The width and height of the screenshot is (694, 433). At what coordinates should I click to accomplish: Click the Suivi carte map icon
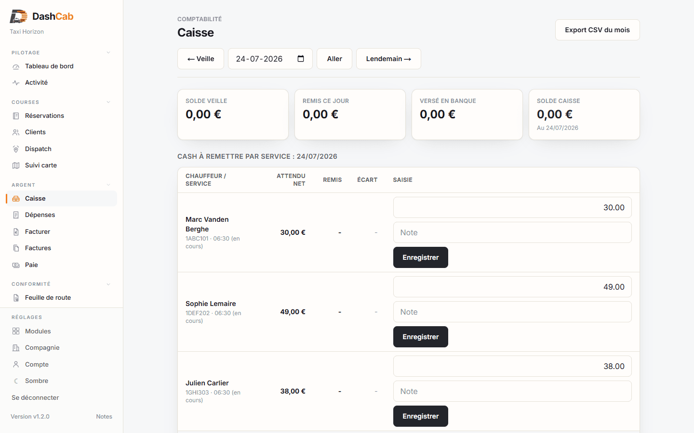pos(16,166)
